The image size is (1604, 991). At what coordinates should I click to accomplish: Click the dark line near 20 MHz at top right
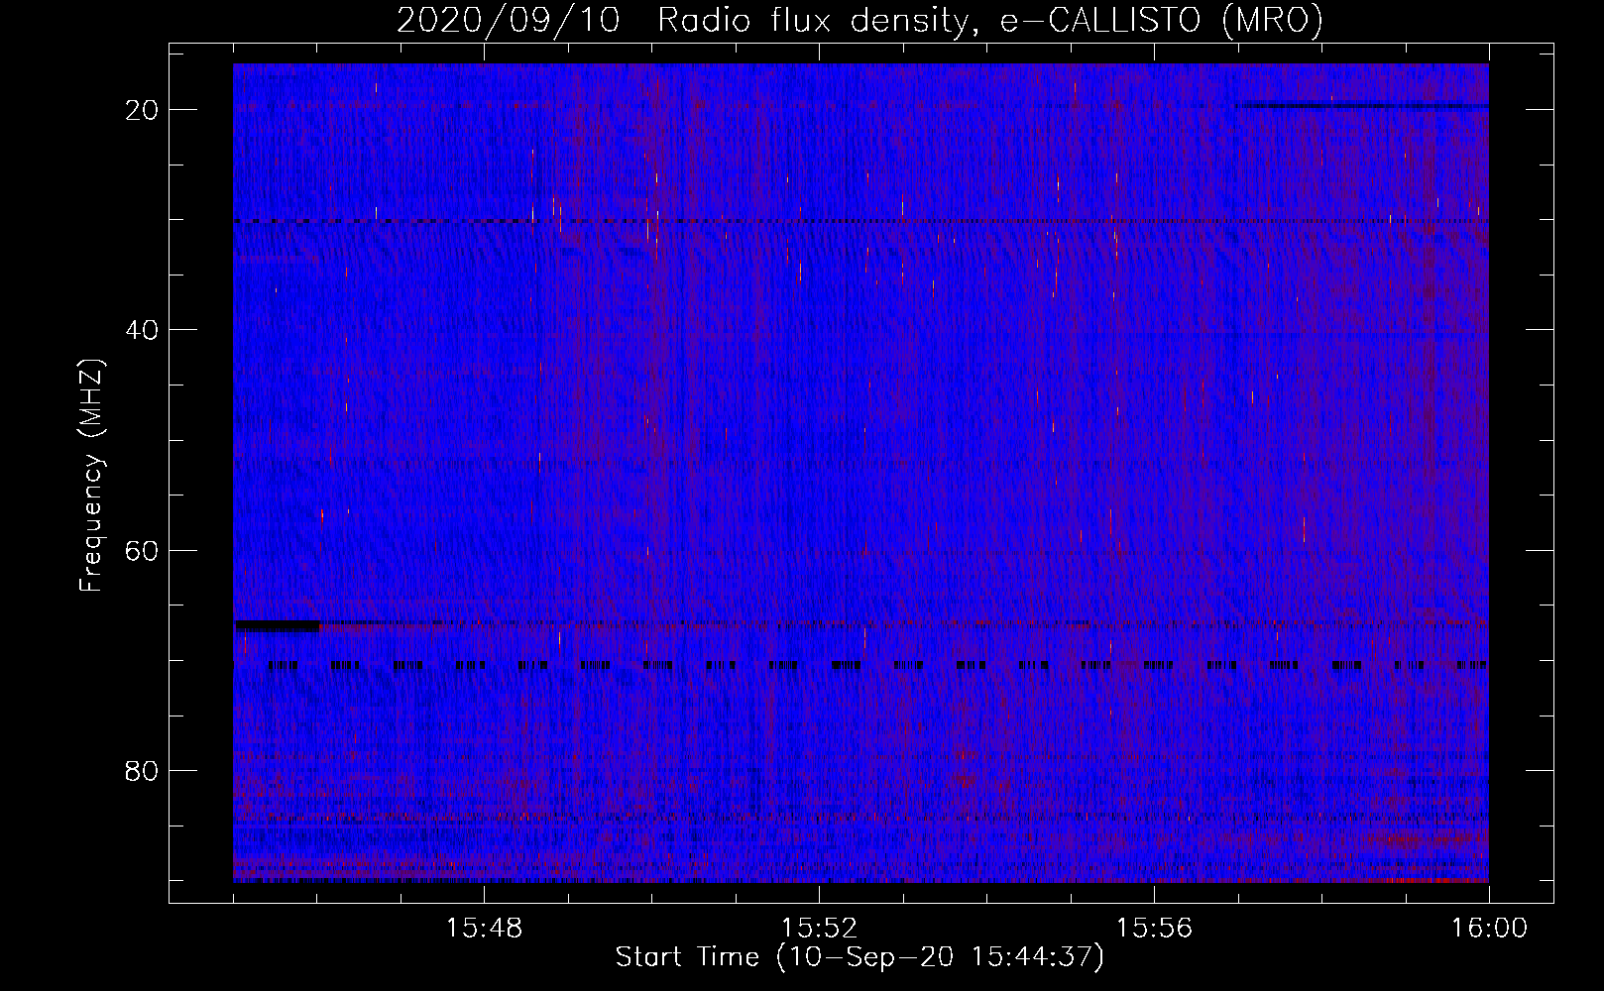(x=1363, y=105)
